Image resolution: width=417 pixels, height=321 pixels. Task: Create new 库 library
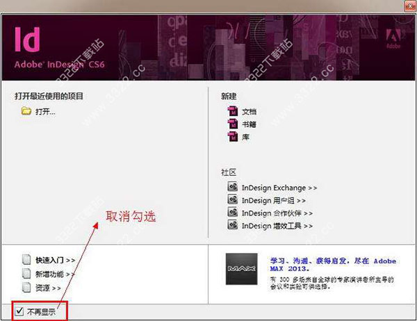tap(245, 137)
